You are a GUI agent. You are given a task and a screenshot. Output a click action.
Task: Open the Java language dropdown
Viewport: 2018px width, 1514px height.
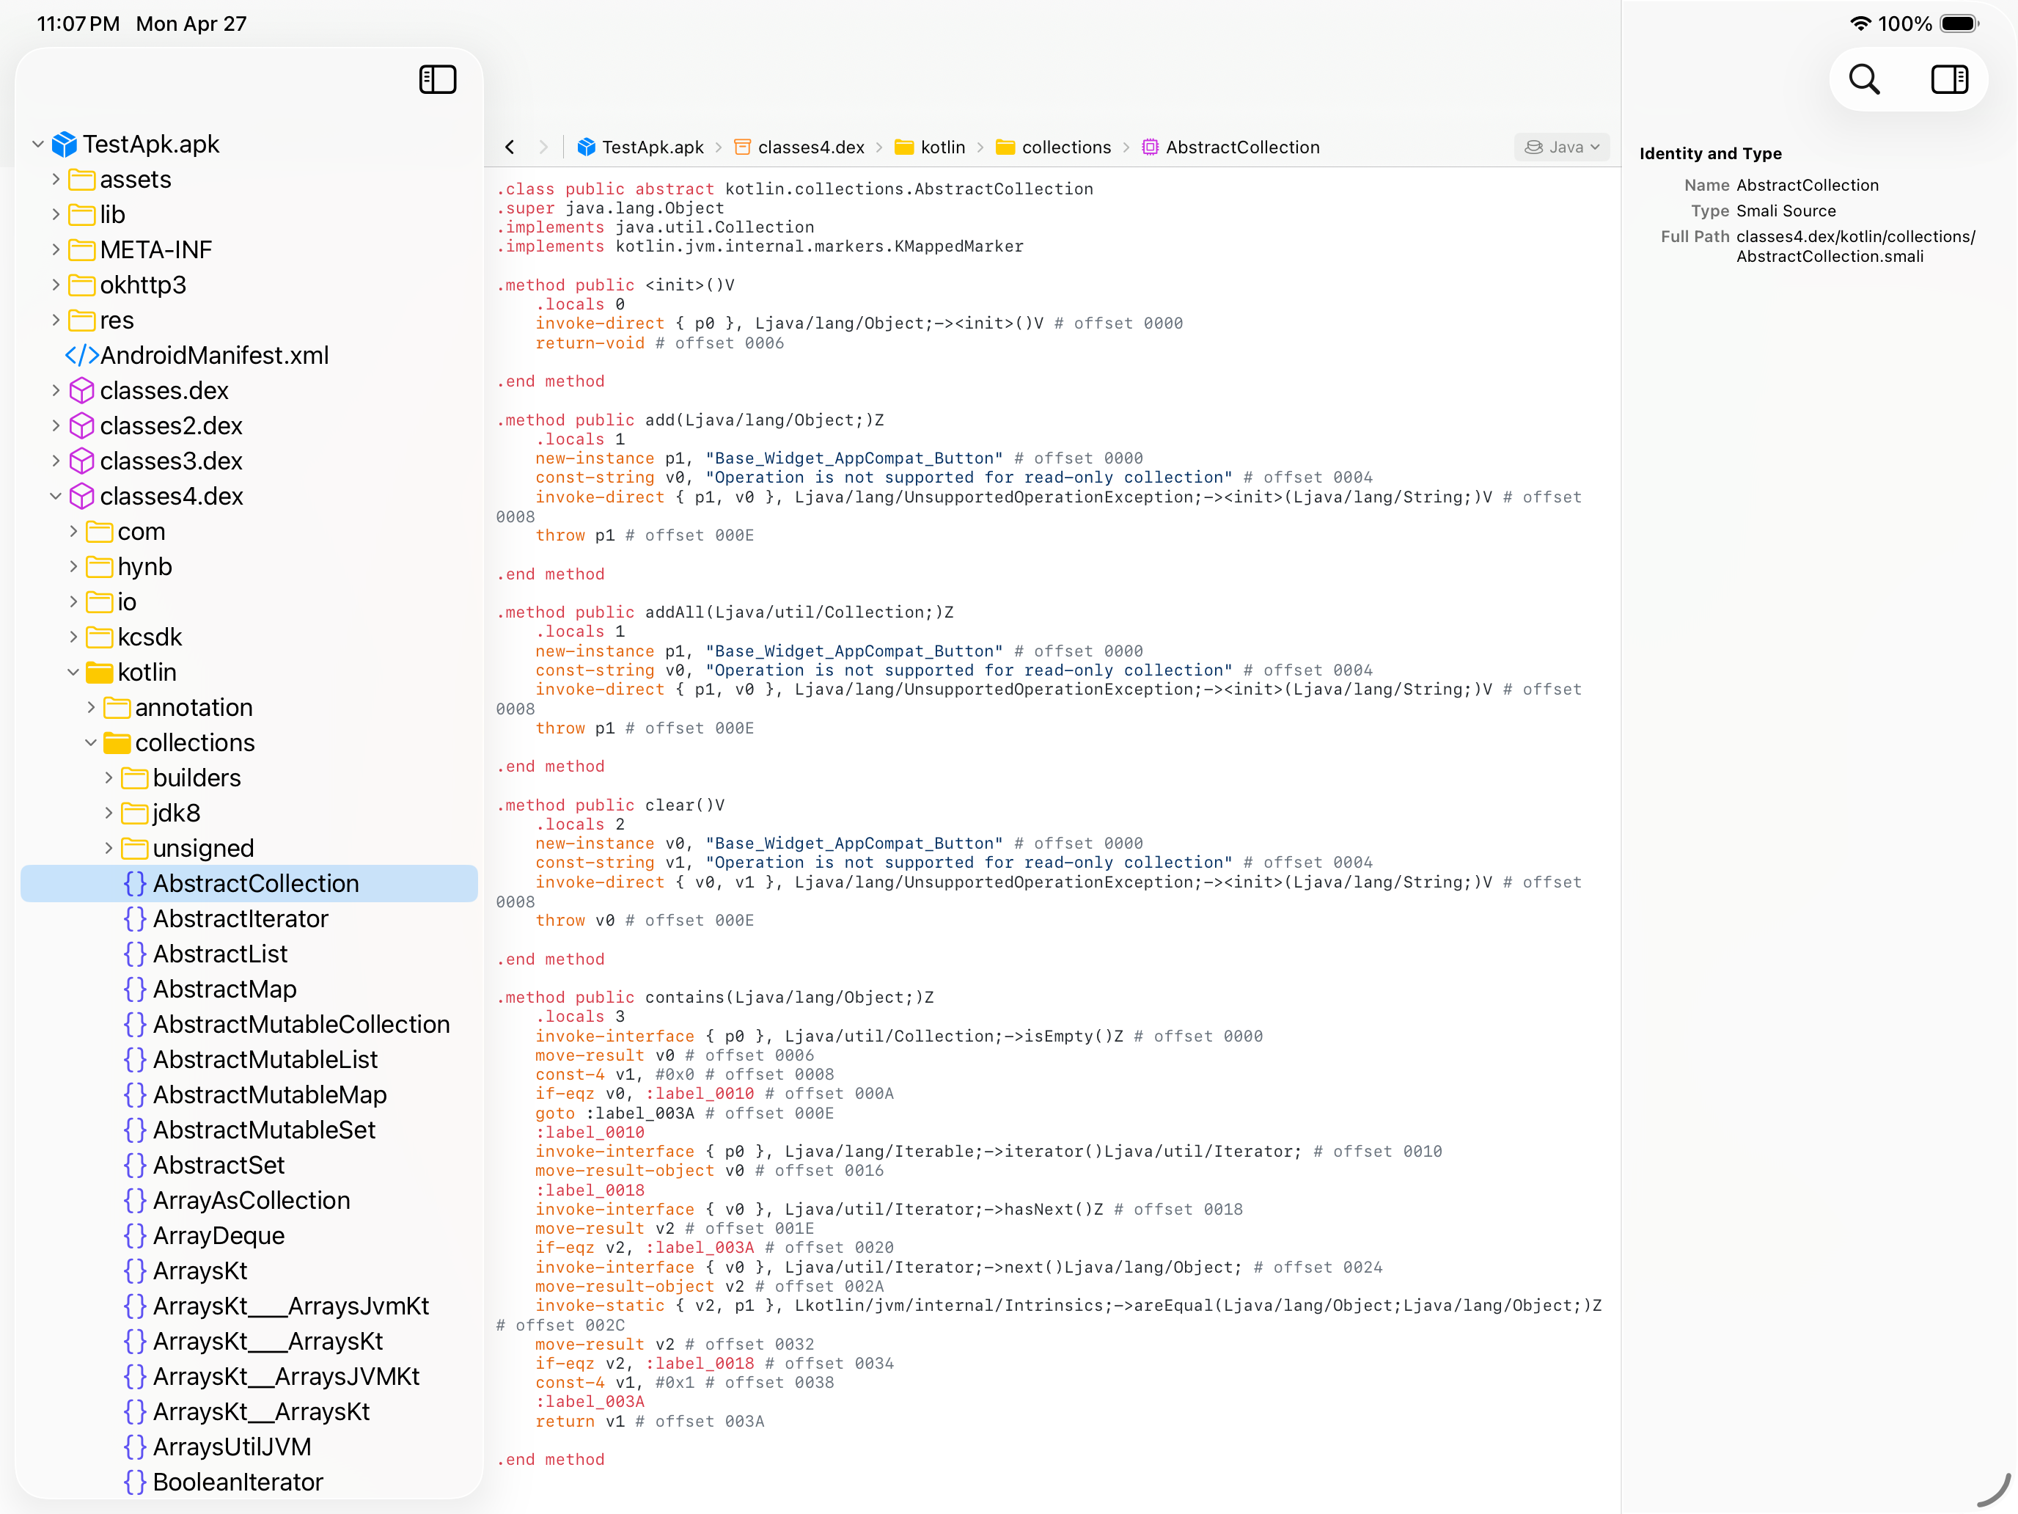[x=1561, y=147]
